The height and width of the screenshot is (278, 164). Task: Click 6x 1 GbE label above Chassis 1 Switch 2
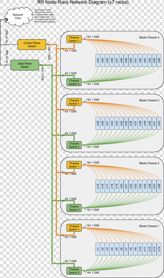(x=71, y=261)
